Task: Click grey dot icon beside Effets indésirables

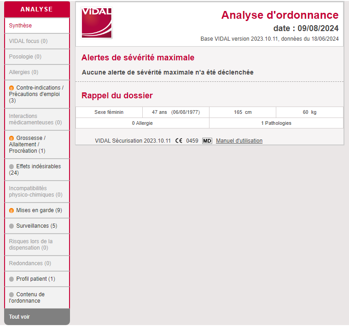Action: coord(11,166)
